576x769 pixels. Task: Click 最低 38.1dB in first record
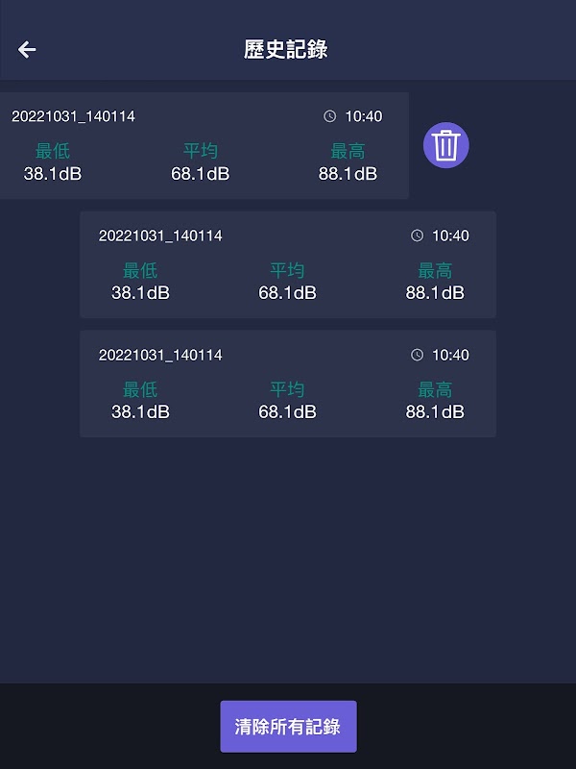point(53,162)
